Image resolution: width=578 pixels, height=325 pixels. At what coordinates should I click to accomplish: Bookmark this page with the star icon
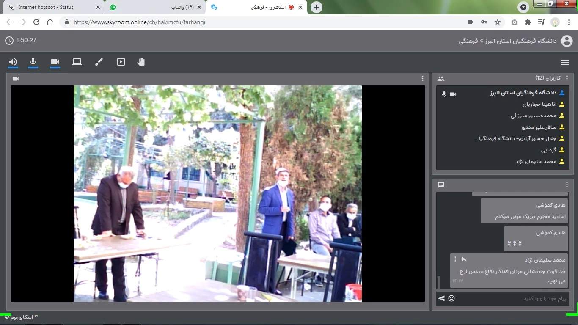click(x=498, y=22)
